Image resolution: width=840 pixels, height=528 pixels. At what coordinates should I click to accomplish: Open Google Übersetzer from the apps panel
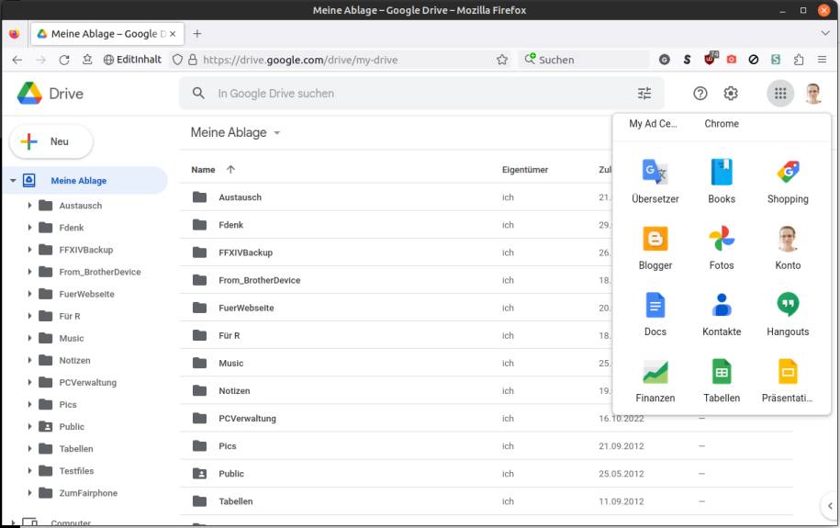pos(655,180)
